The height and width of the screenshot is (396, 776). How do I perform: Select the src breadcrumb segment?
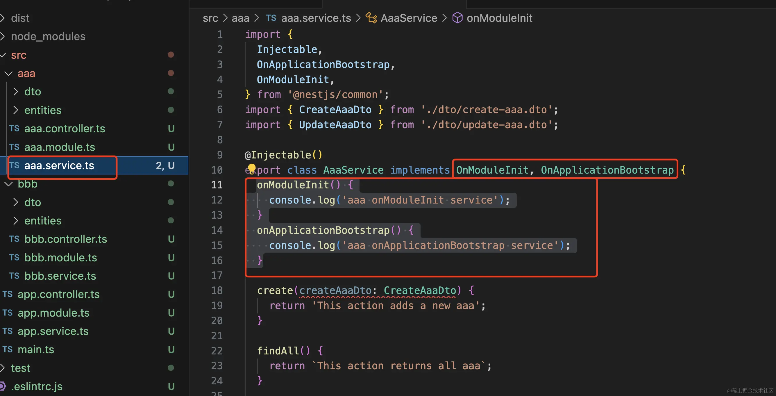tap(210, 18)
